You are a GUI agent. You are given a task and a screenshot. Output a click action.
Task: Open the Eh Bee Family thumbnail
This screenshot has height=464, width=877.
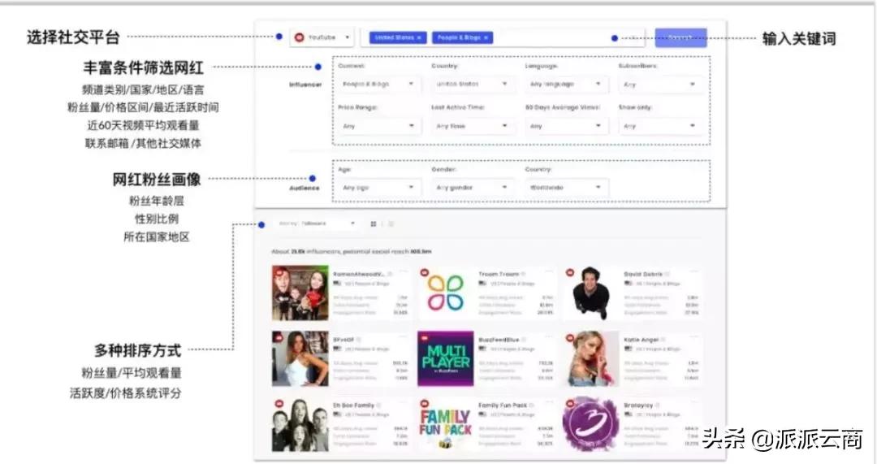tap(300, 424)
